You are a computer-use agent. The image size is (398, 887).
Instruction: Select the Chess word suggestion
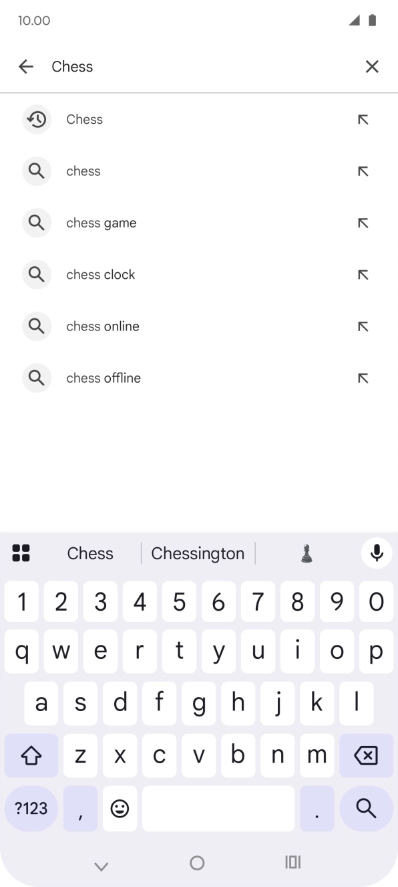point(89,553)
